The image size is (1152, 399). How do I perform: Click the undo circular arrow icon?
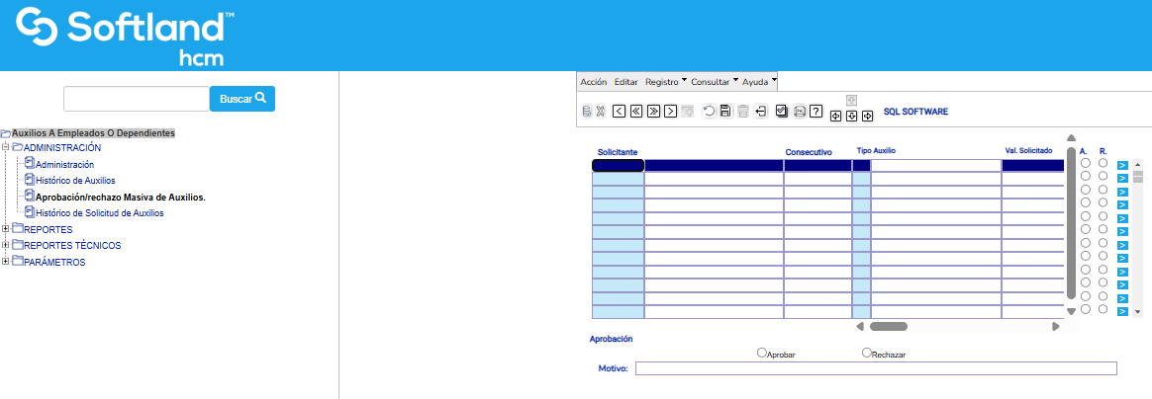click(x=709, y=112)
